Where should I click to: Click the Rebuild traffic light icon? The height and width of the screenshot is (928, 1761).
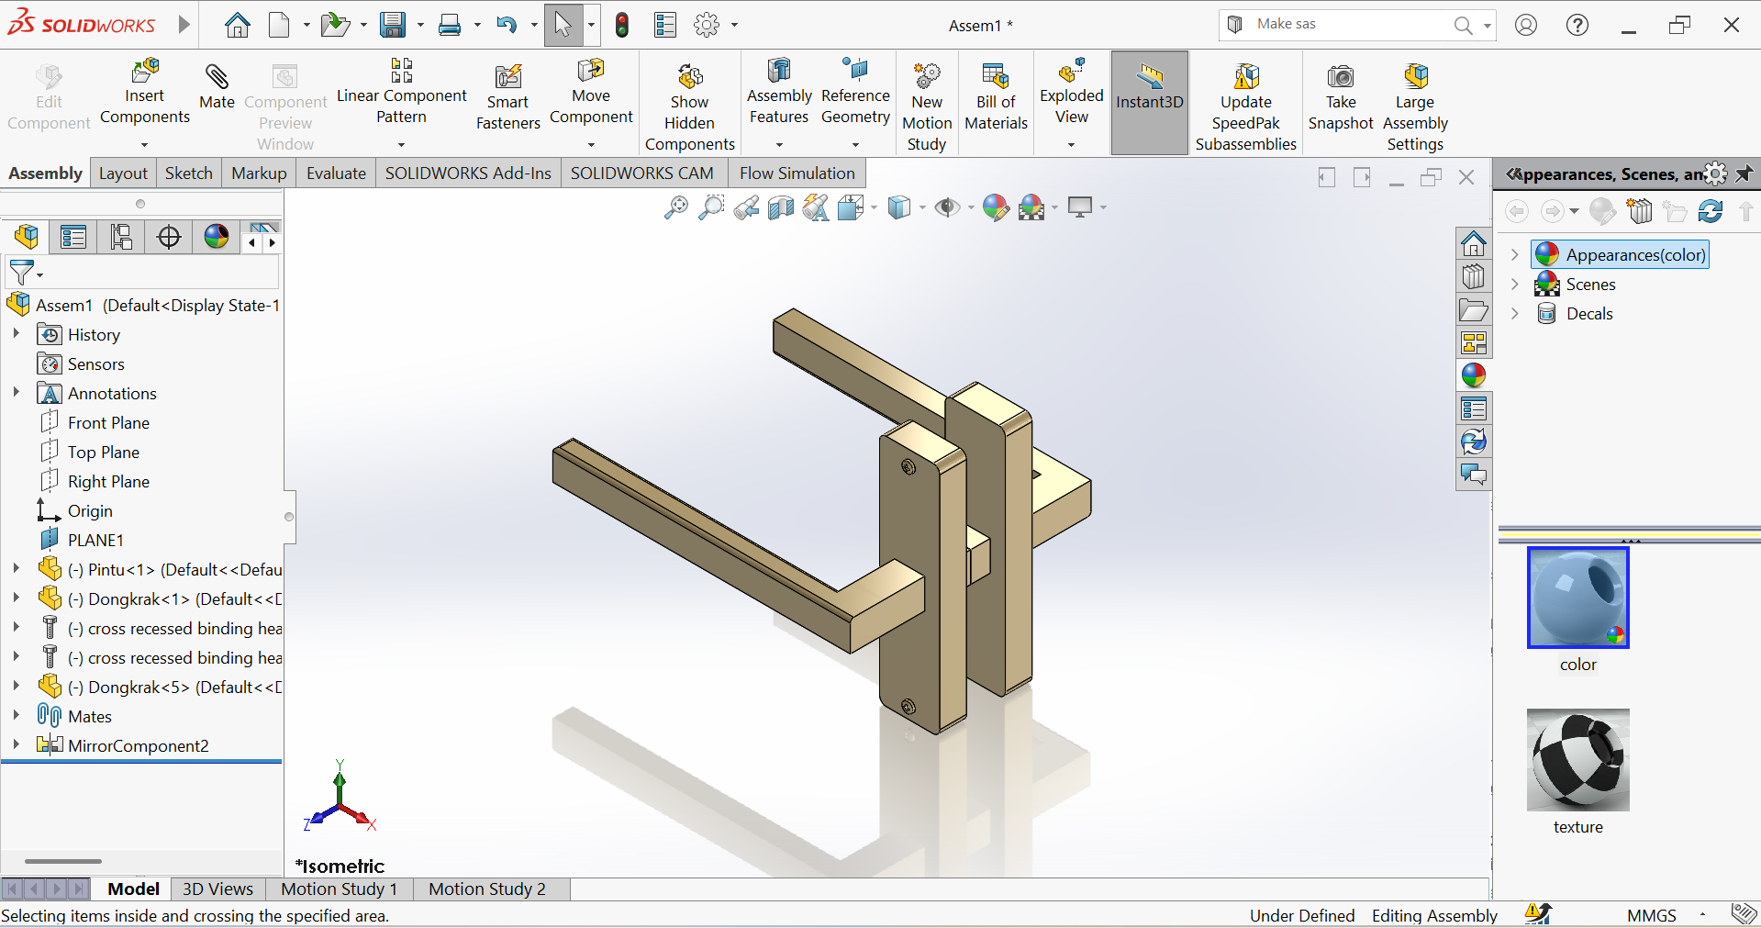click(x=622, y=25)
